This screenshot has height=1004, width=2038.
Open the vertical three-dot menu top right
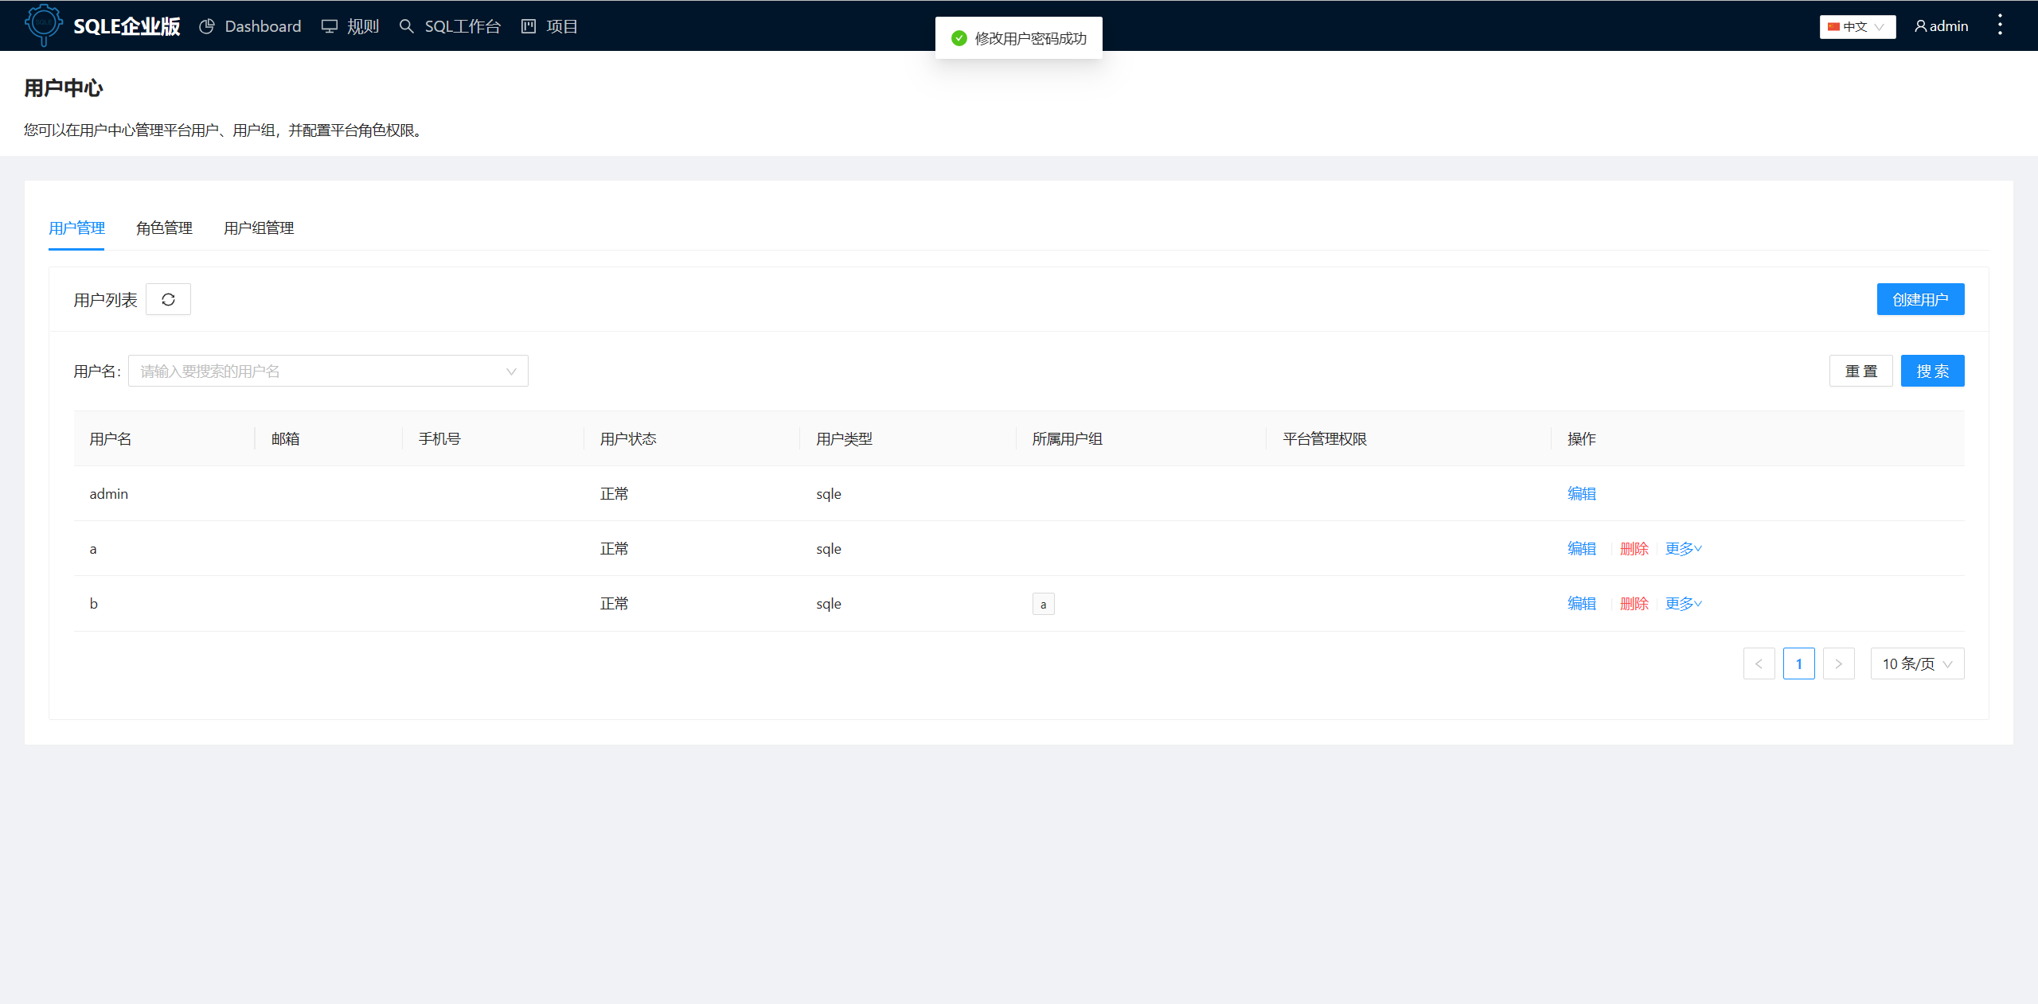[2001, 25]
